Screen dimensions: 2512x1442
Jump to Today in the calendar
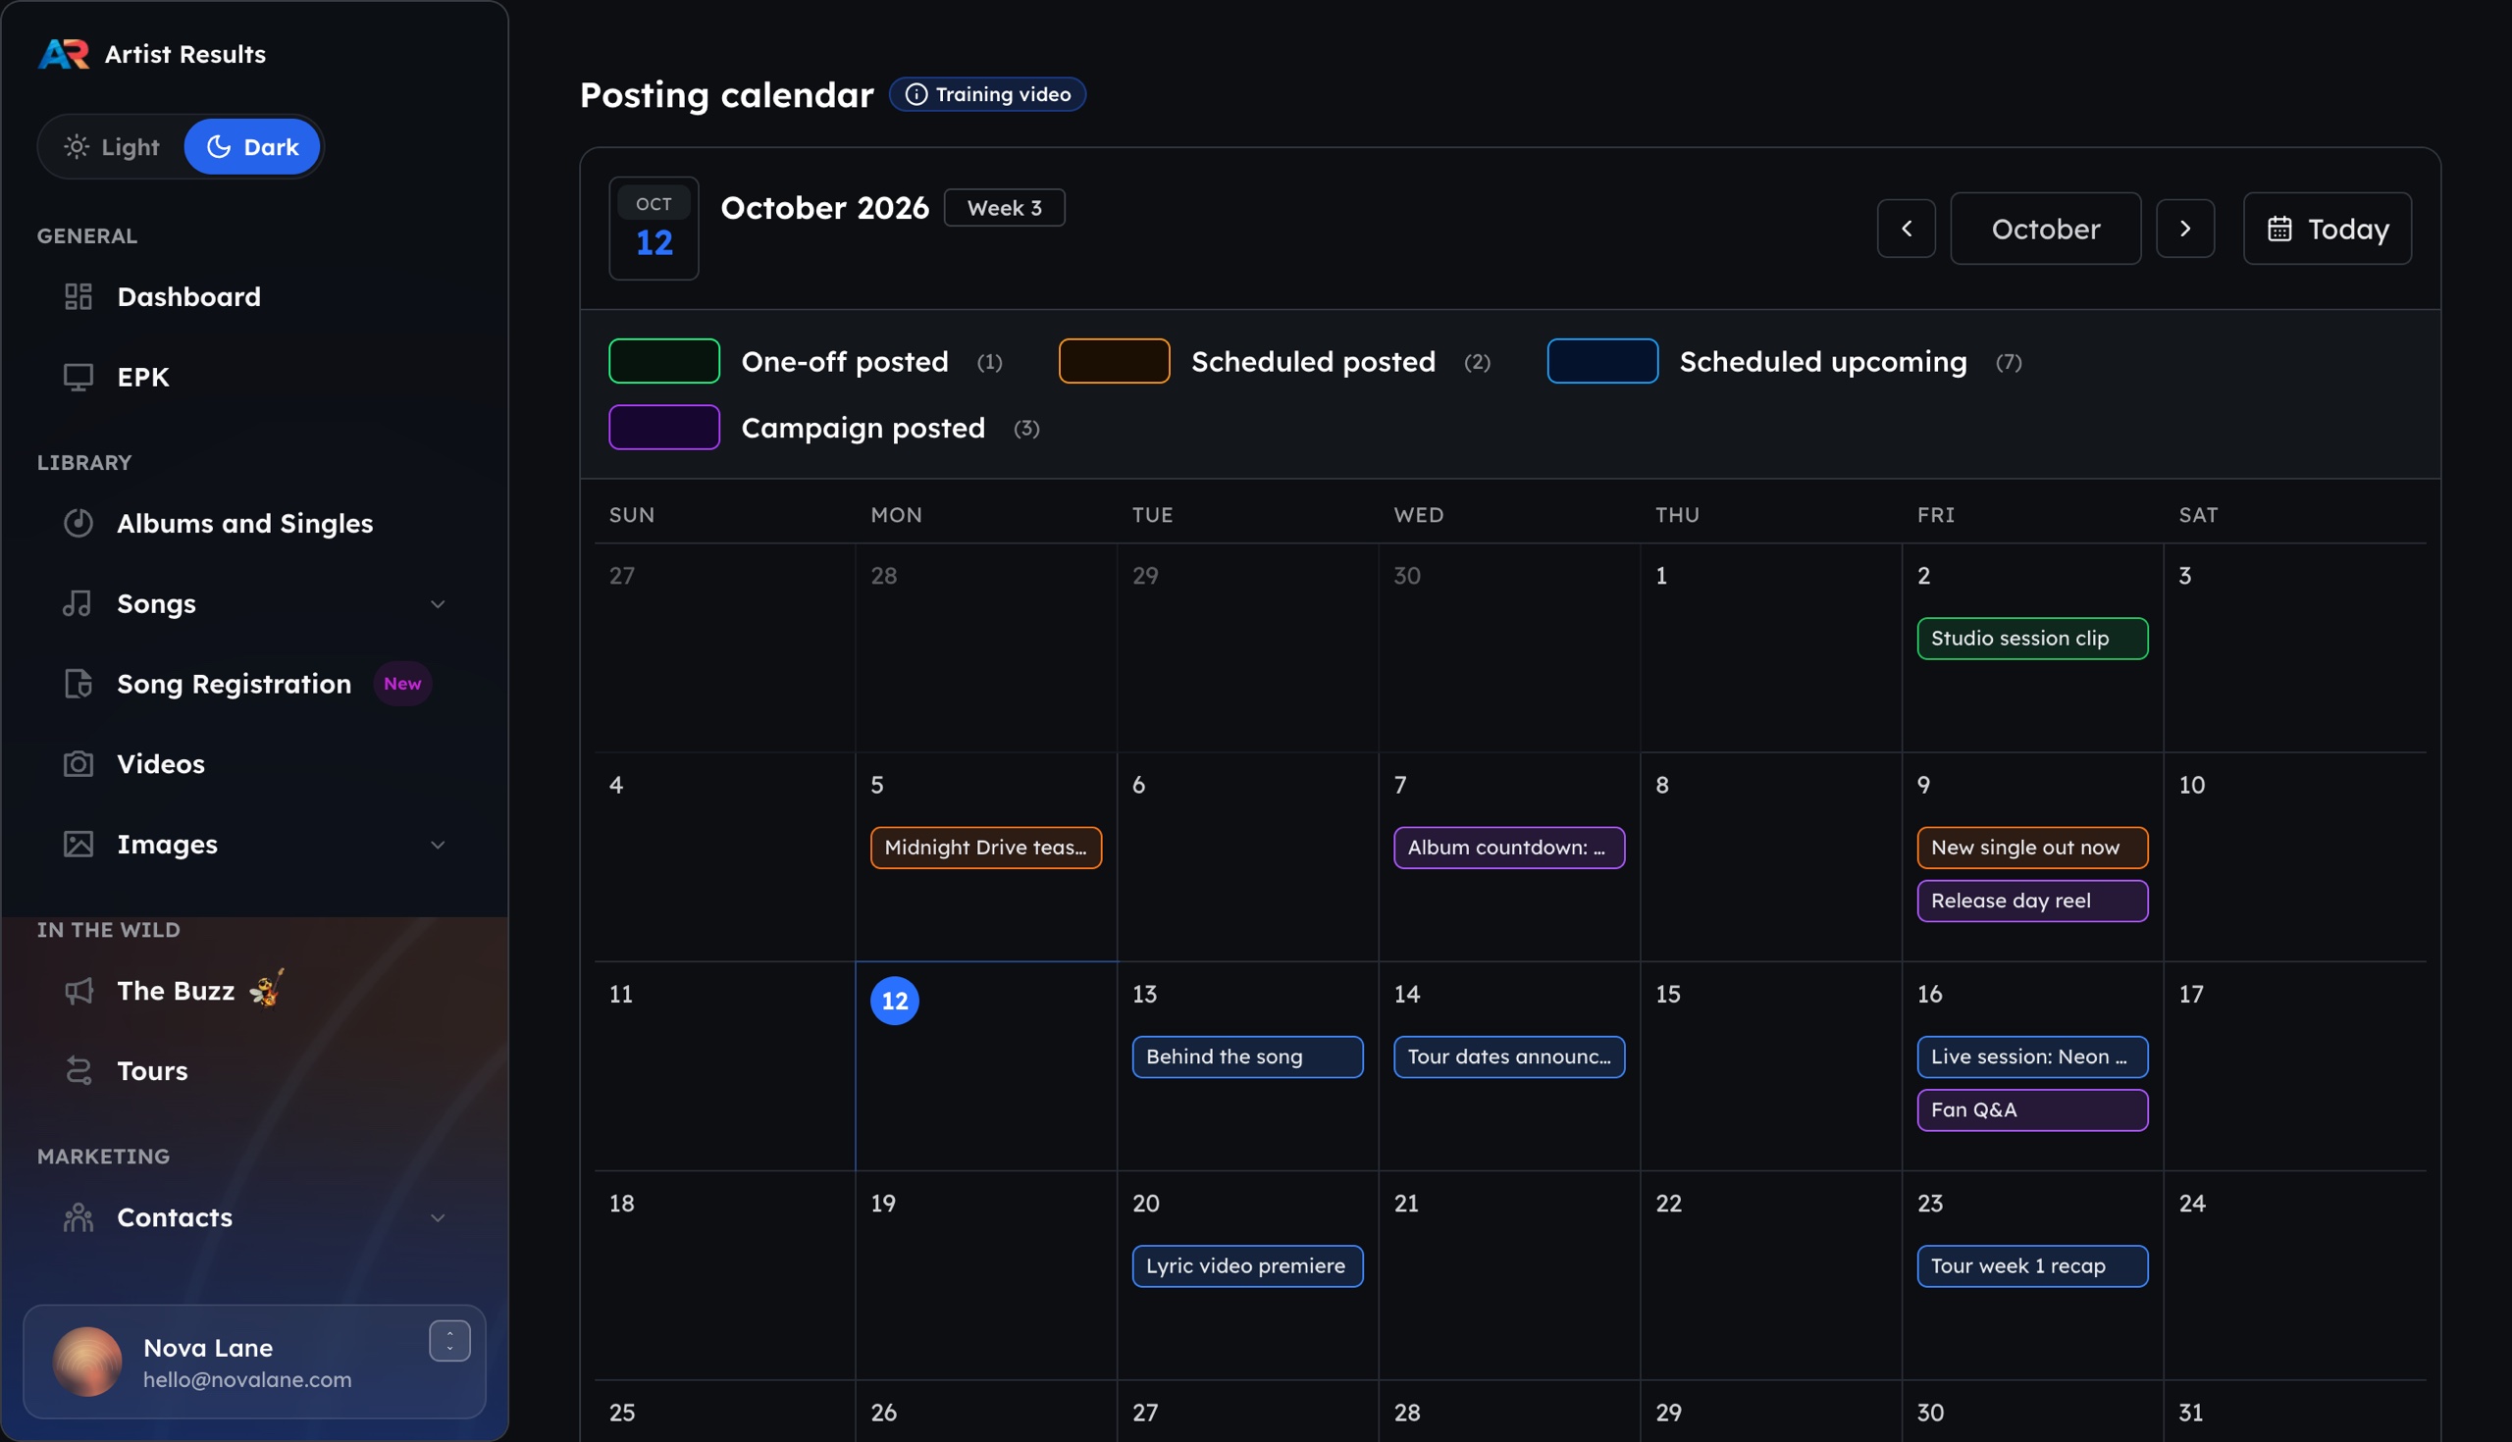[2327, 229]
